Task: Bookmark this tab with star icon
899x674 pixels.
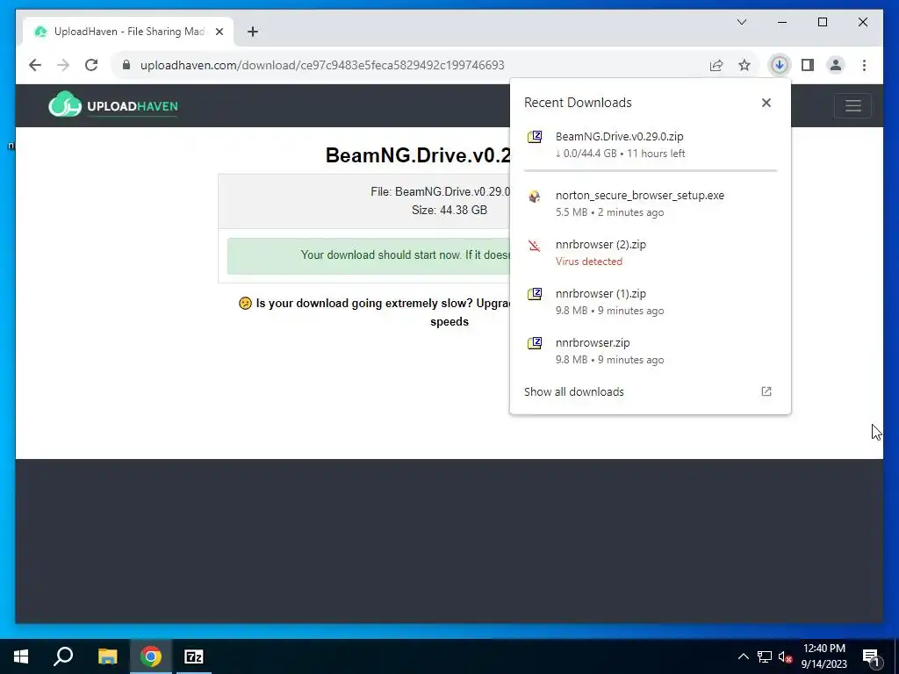Action: (x=744, y=65)
